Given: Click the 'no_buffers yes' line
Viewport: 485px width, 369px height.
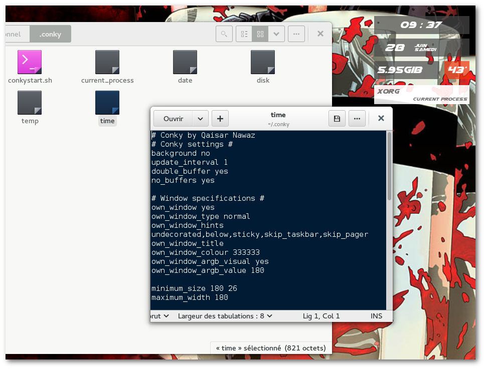Looking at the screenshot, I should (183, 180).
